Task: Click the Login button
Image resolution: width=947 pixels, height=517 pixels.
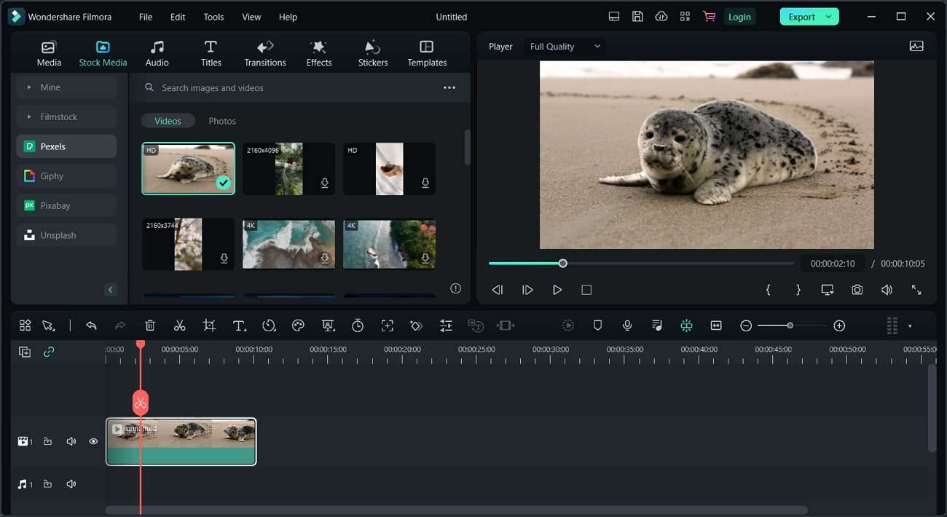Action: point(739,17)
